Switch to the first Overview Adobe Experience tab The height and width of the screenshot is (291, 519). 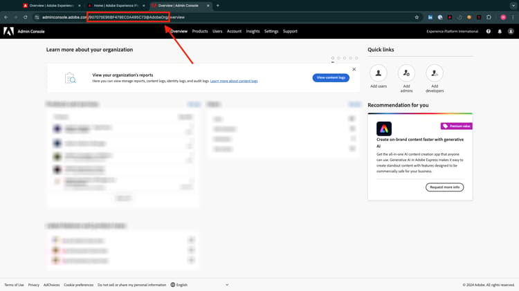50,6
